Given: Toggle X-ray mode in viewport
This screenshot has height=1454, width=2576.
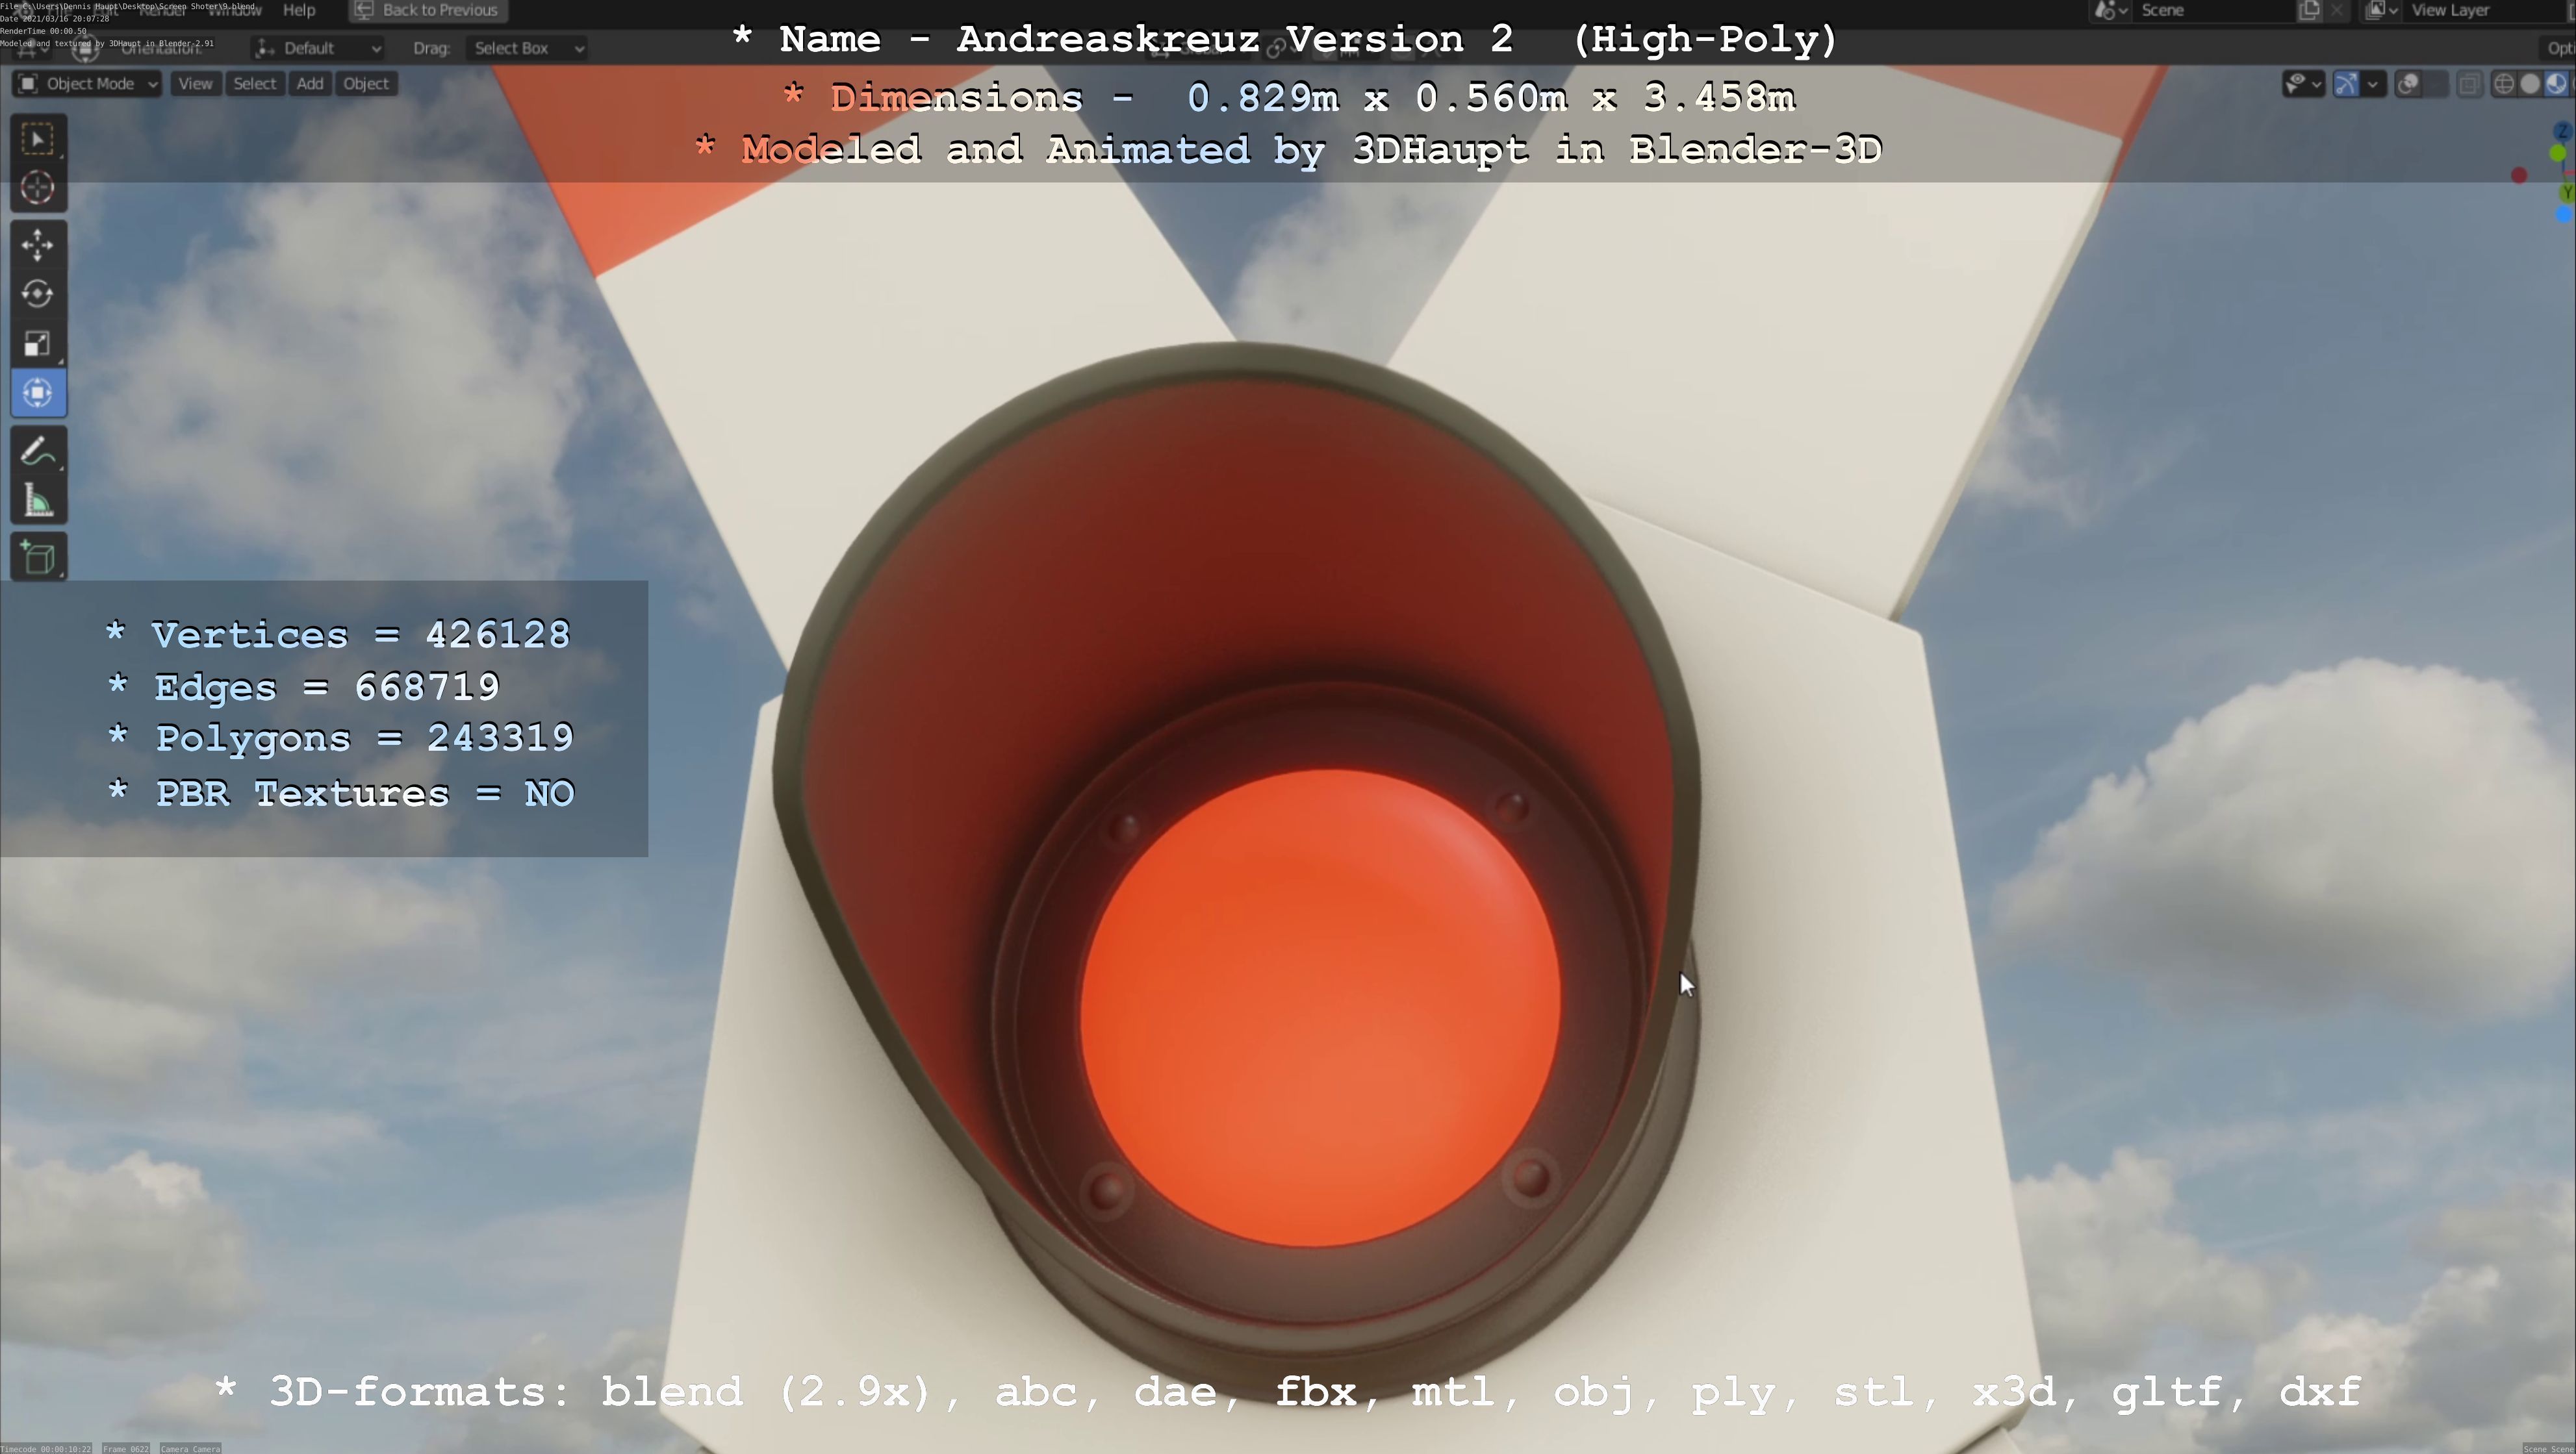Looking at the screenshot, I should tap(2469, 84).
